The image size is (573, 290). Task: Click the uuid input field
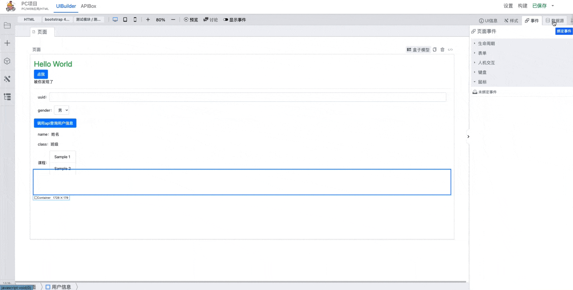point(247,97)
